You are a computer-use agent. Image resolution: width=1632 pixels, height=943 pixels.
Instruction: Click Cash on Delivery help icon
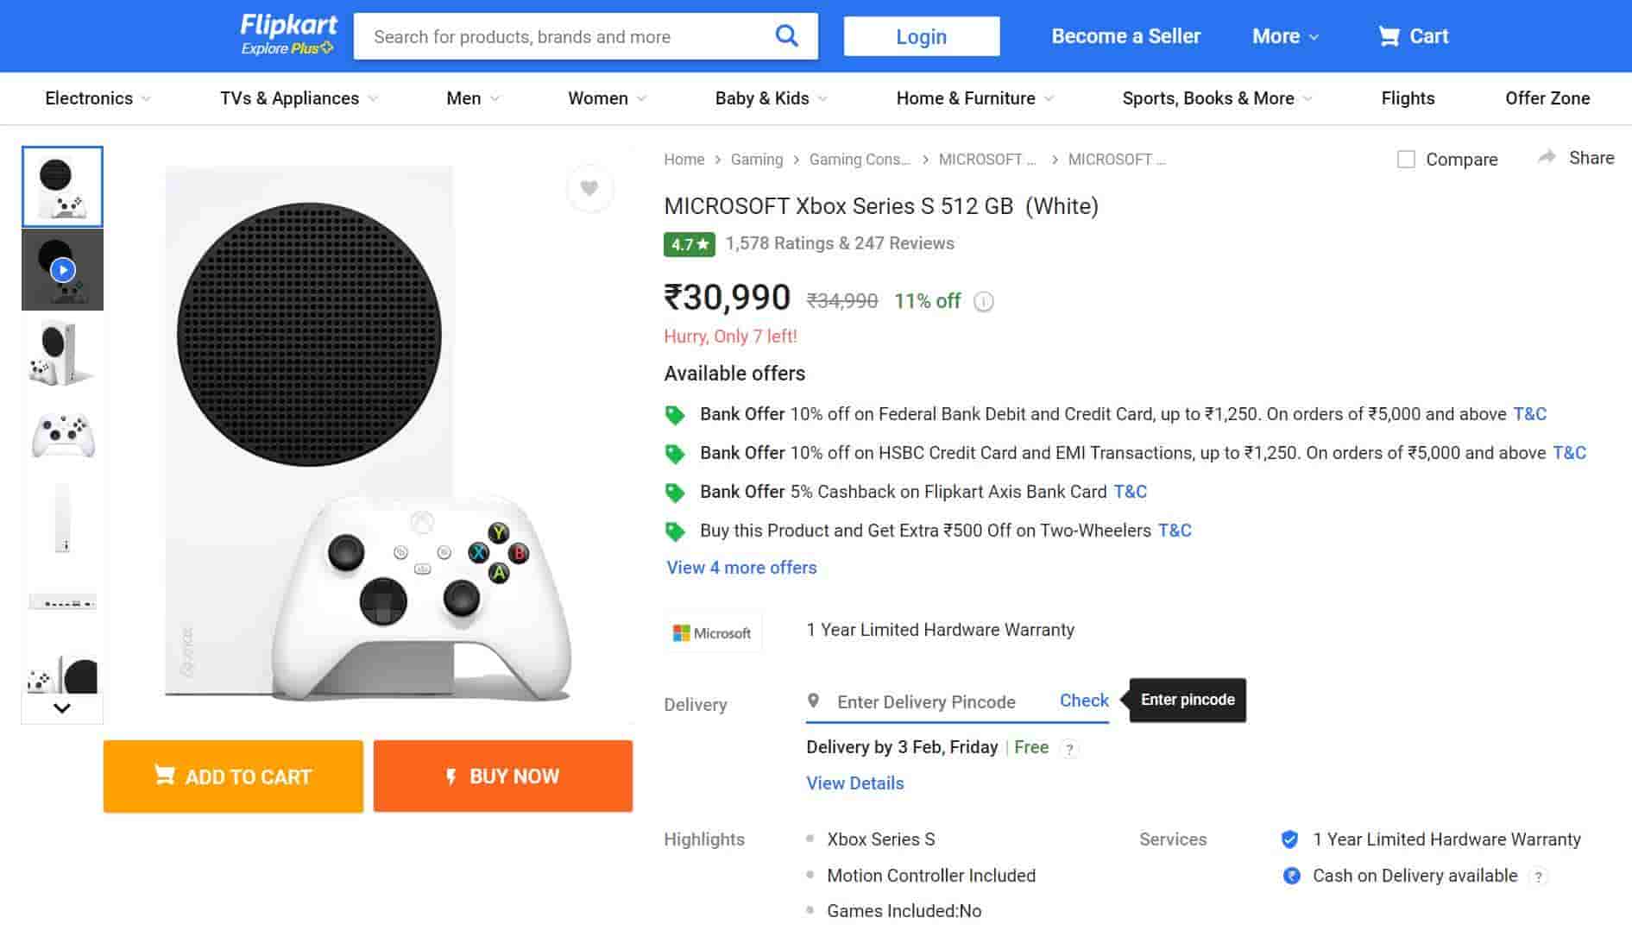pos(1538,877)
